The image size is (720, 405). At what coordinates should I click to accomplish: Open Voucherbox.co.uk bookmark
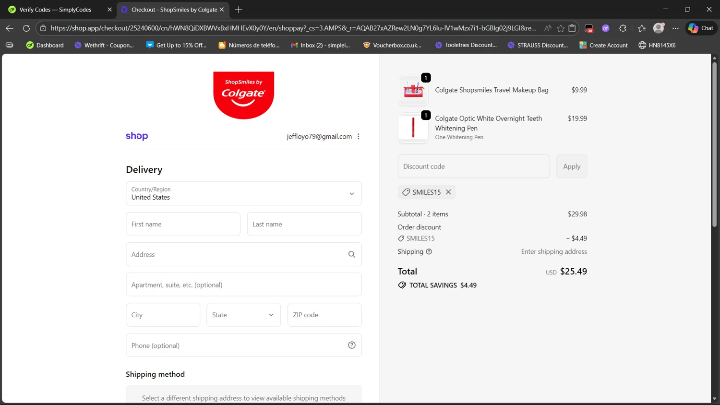tap(392, 45)
